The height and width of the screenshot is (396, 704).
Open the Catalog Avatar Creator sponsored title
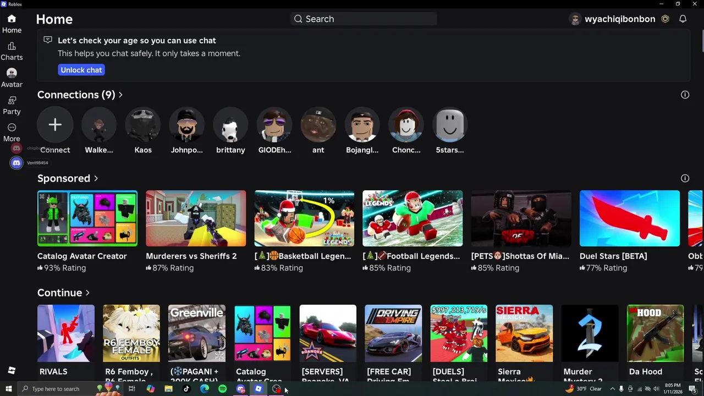tap(82, 256)
